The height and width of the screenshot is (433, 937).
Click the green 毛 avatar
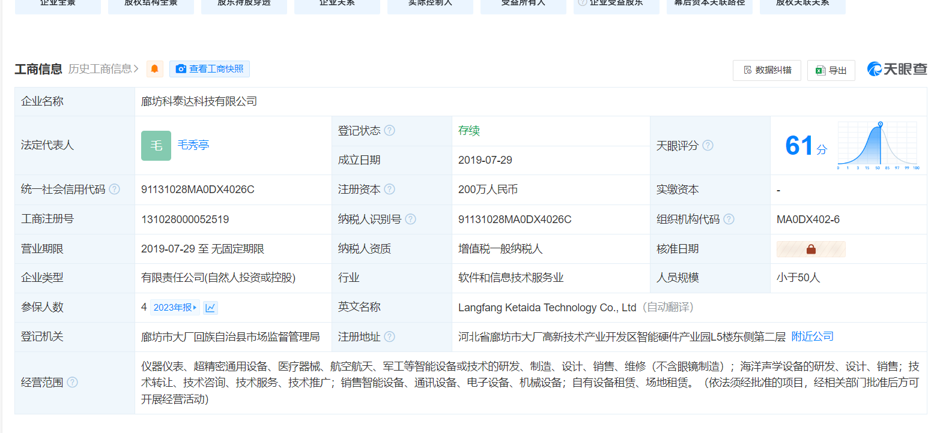coord(156,146)
